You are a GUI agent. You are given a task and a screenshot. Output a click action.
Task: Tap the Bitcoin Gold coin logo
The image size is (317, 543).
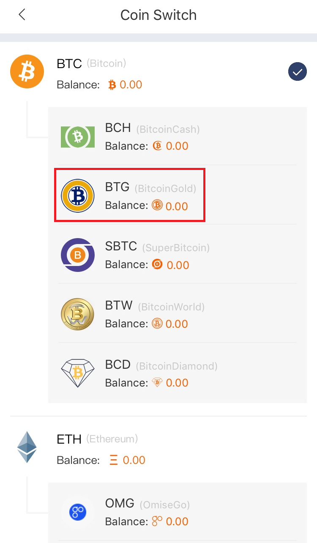point(78,195)
